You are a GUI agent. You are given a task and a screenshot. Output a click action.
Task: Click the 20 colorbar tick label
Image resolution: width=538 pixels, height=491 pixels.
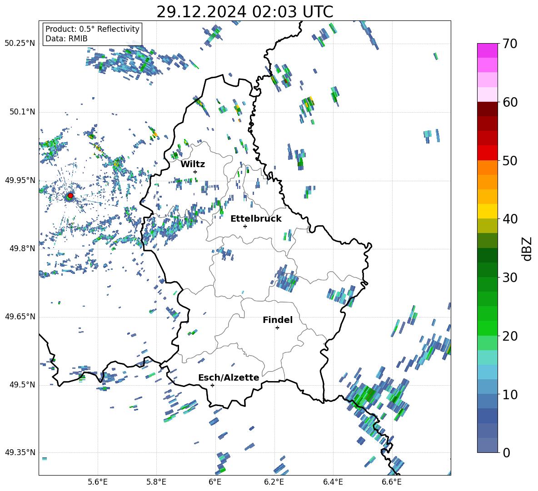coord(510,336)
